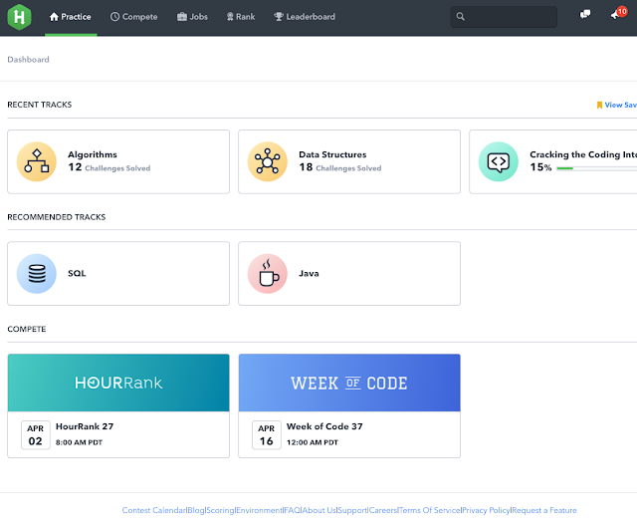Click the Algorithms flowchart icon
The width and height of the screenshot is (637, 525).
[37, 161]
